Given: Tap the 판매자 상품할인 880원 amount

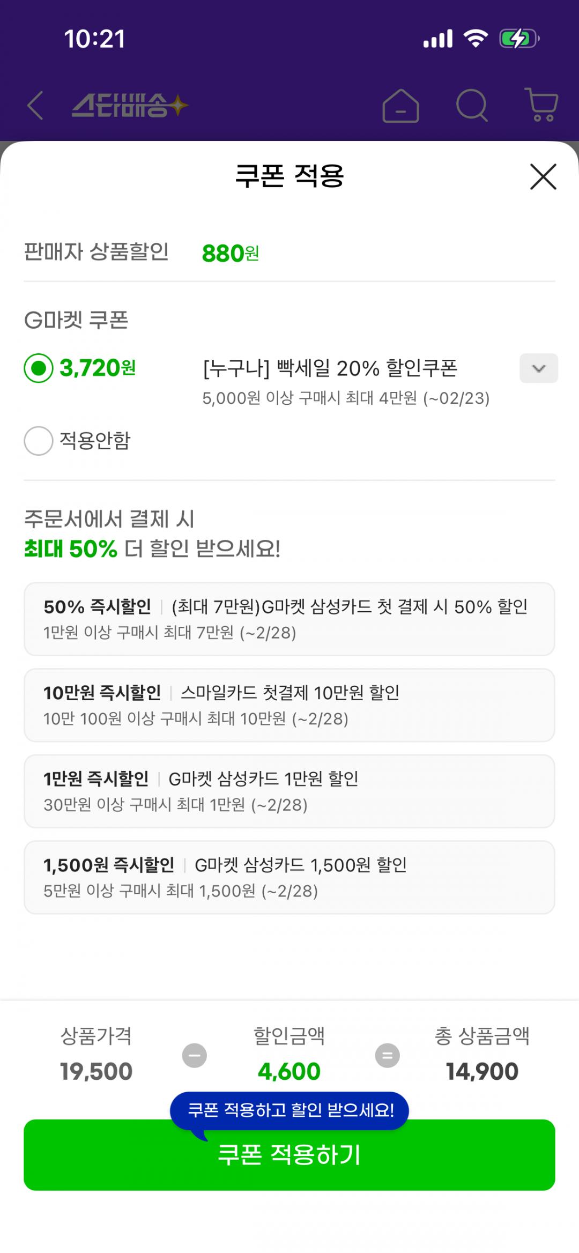Looking at the screenshot, I should point(230,254).
